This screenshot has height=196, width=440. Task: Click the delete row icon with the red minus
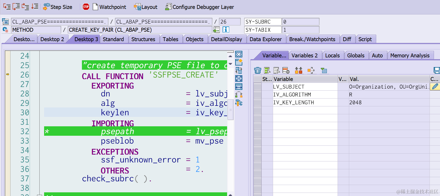(x=286, y=70)
